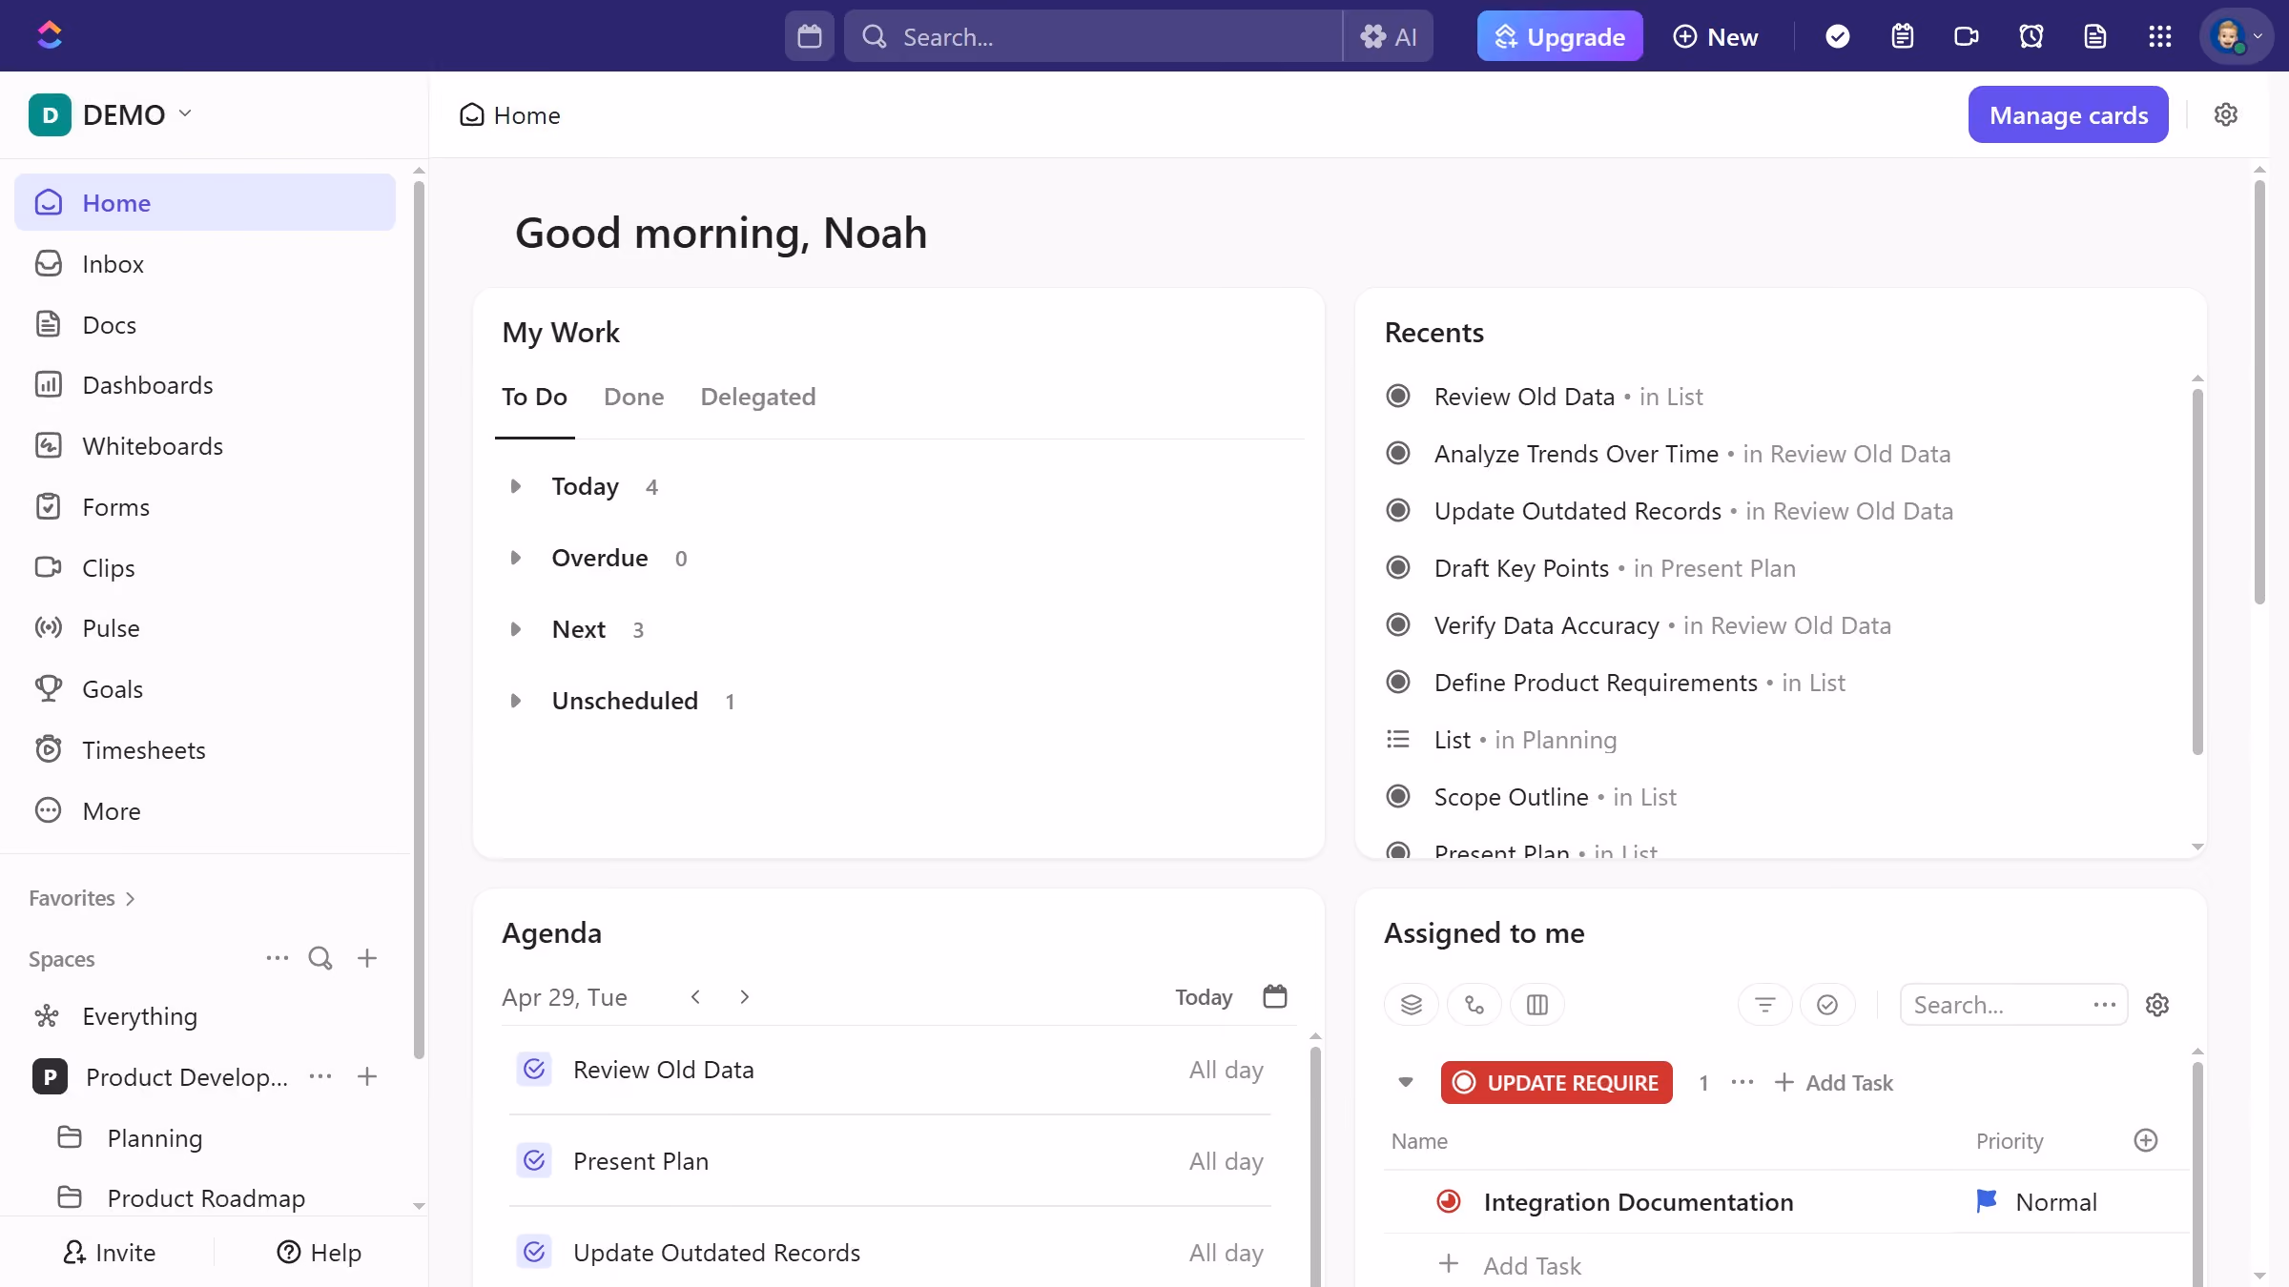Add a column with plus circle icon

point(2146,1140)
